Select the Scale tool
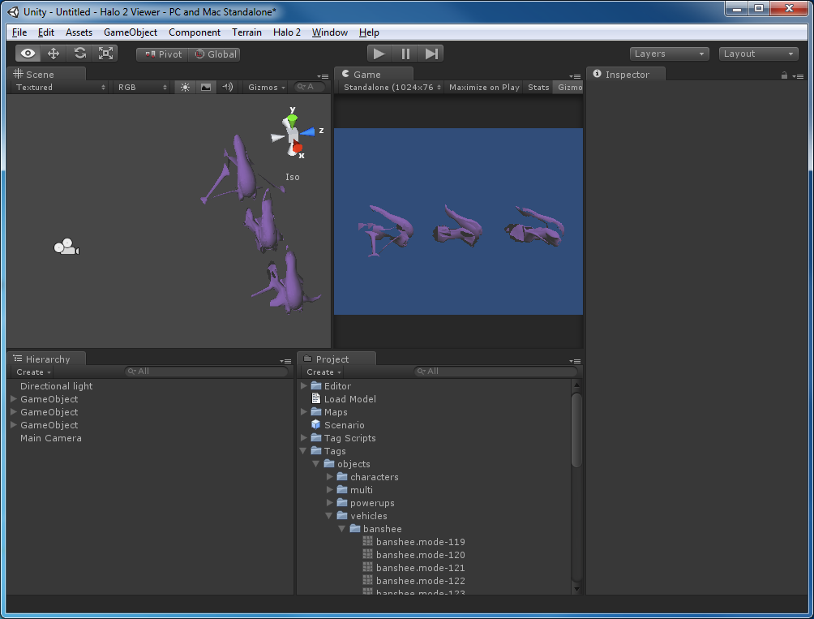The height and width of the screenshot is (619, 814). 105,54
